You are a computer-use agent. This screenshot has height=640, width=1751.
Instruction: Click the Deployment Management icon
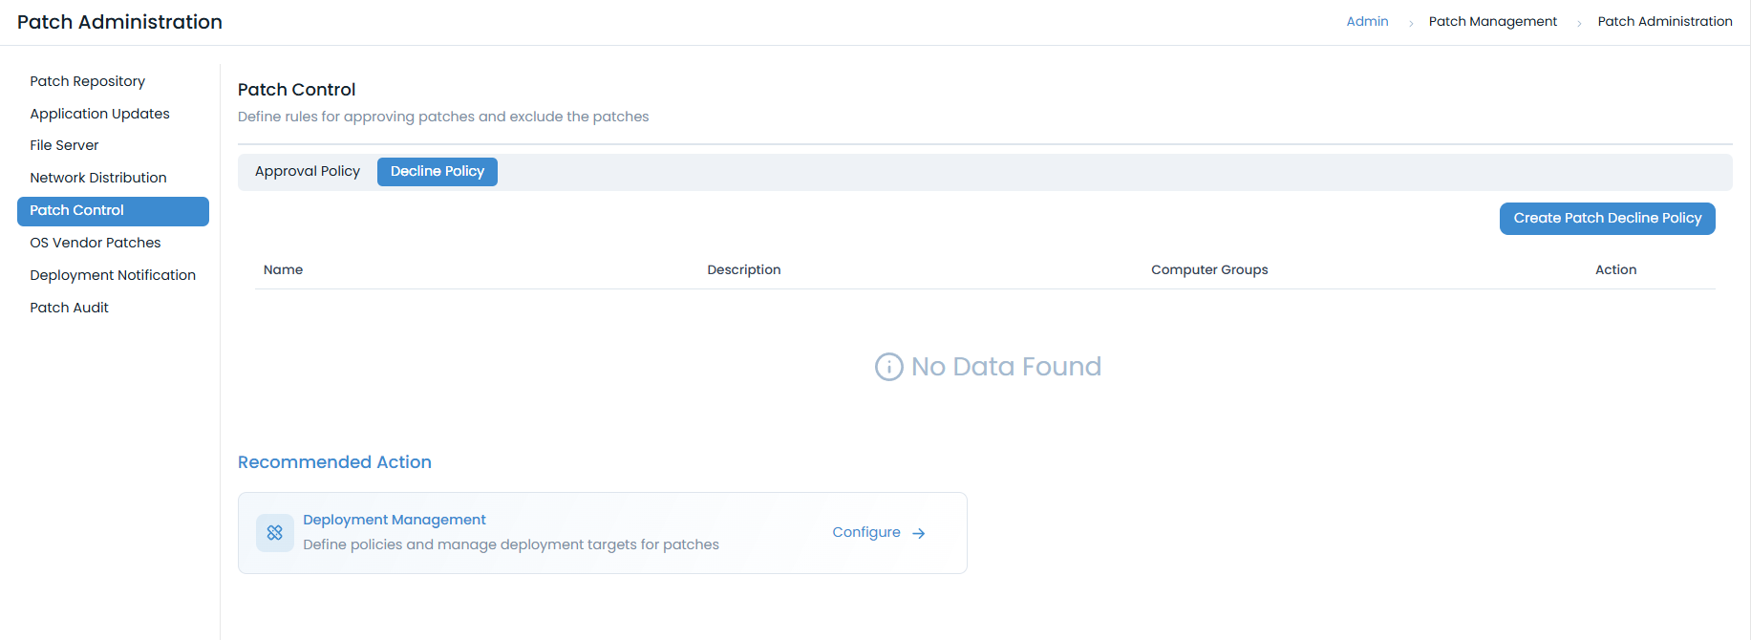coord(275,533)
